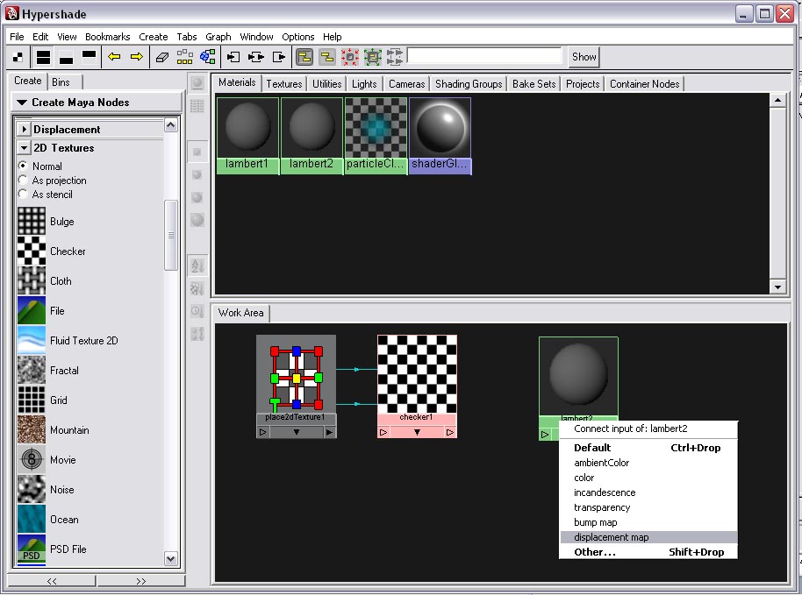Choose the smallest swatch size icon

[x=197, y=152]
